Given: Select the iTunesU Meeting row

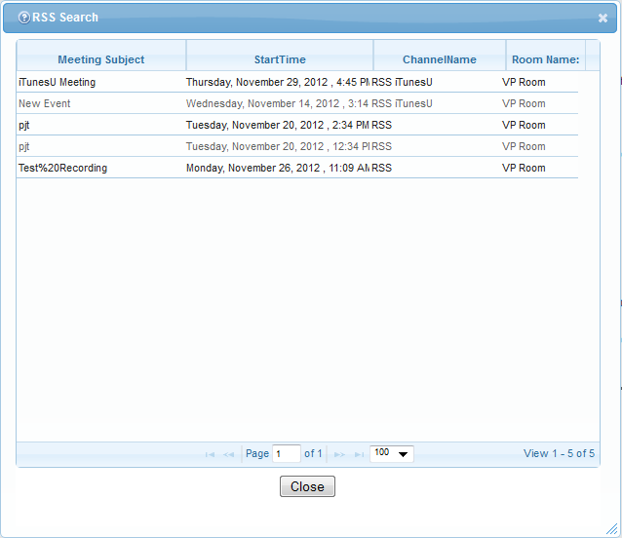Looking at the screenshot, I should pyautogui.click(x=297, y=82).
